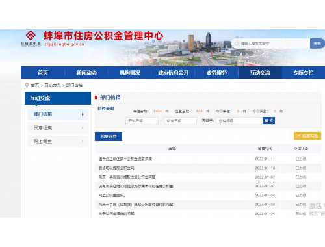Click the date 2022-01-11 cell
Viewport: 325px width, 247px height.
265,159
